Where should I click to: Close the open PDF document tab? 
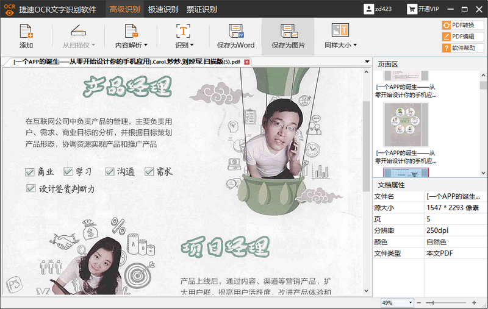pos(247,62)
